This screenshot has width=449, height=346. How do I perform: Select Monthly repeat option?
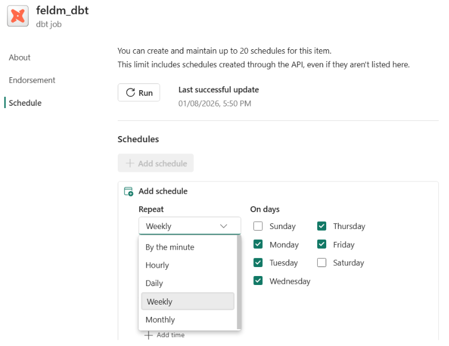click(x=160, y=320)
